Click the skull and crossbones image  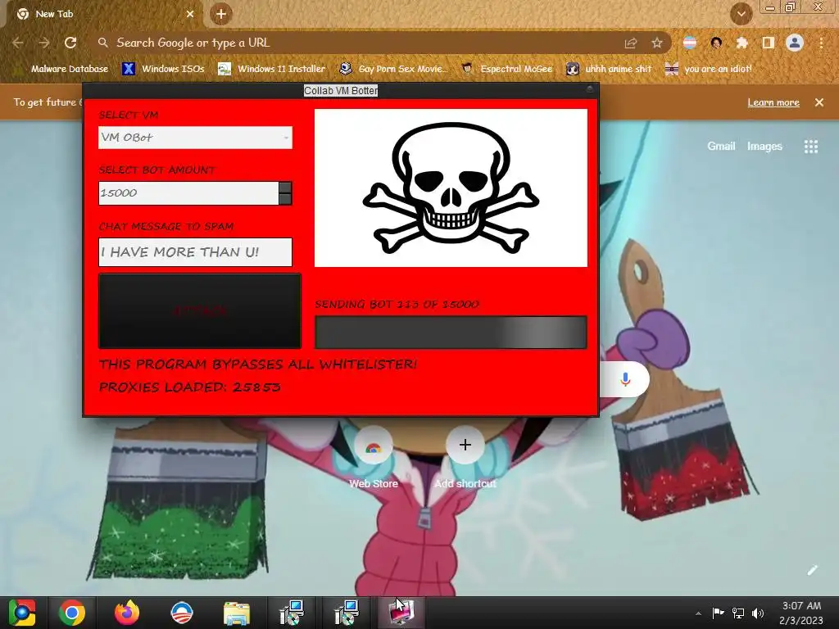(451, 188)
